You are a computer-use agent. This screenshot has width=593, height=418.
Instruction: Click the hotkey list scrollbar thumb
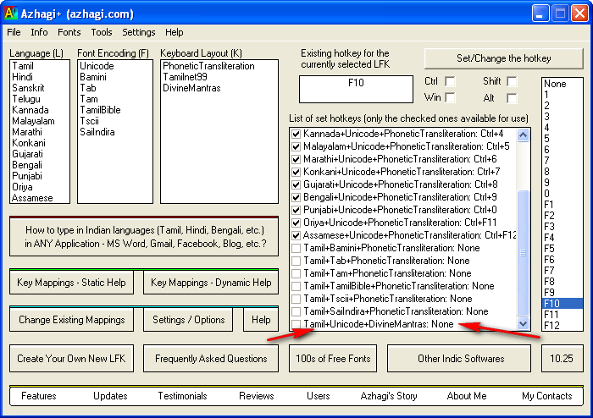tap(523, 253)
